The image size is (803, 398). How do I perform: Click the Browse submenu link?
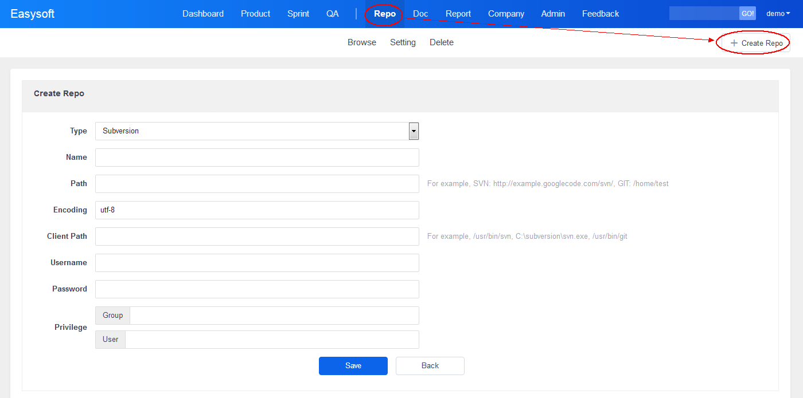tap(362, 42)
